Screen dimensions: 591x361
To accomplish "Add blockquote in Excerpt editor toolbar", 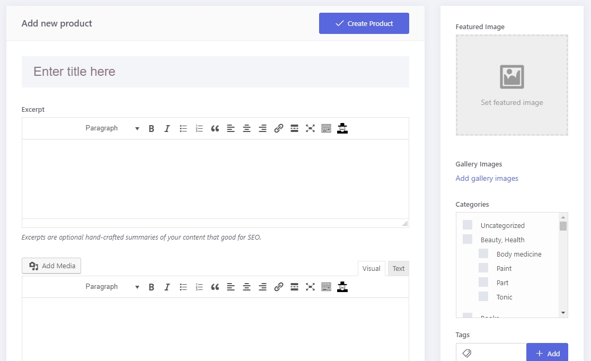I will (215, 128).
